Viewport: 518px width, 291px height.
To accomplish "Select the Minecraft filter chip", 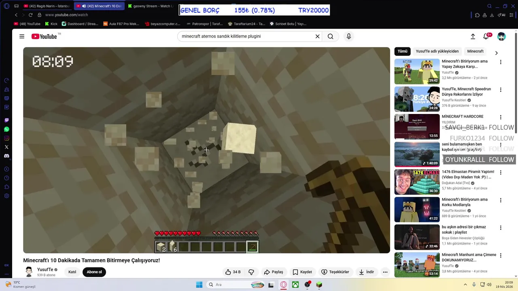I will (475, 51).
